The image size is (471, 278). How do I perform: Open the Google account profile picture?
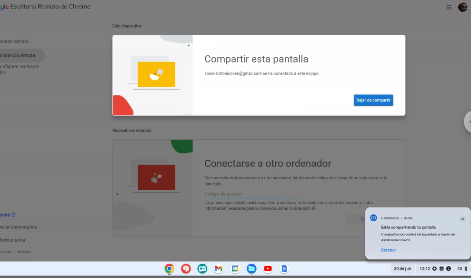pos(462,7)
